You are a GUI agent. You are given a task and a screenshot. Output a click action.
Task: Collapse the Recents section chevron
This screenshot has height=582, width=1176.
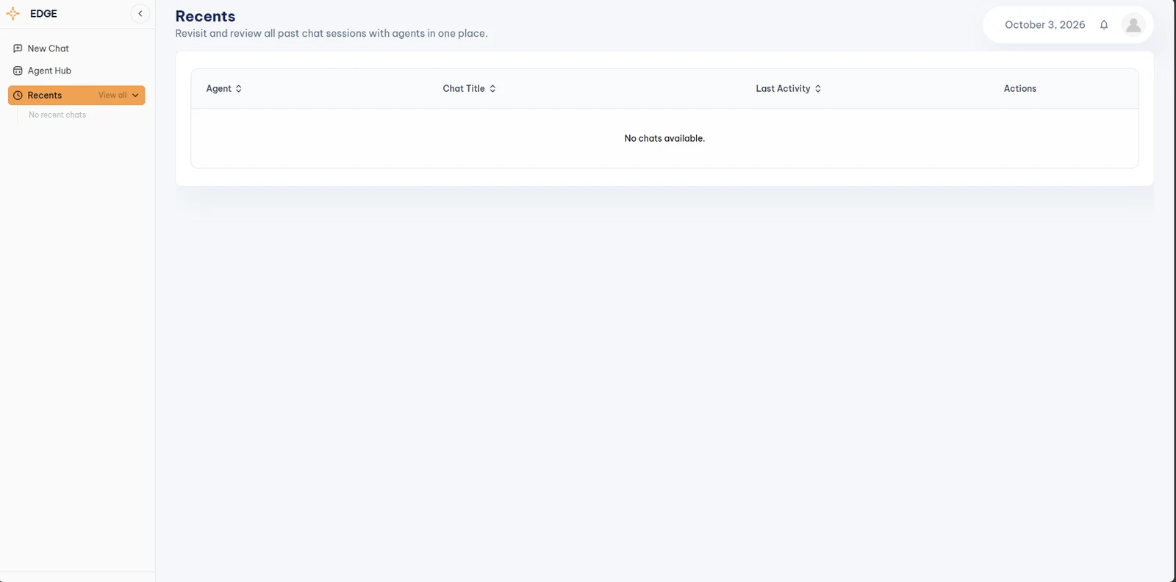[135, 96]
